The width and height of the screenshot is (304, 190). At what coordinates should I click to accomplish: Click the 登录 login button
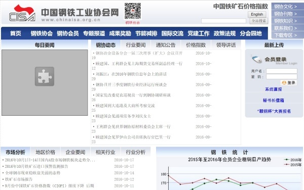[x=288, y=83]
